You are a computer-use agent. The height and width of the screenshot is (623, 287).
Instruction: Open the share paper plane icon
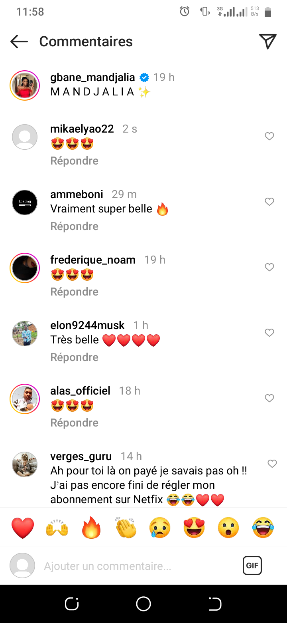pos(267,42)
